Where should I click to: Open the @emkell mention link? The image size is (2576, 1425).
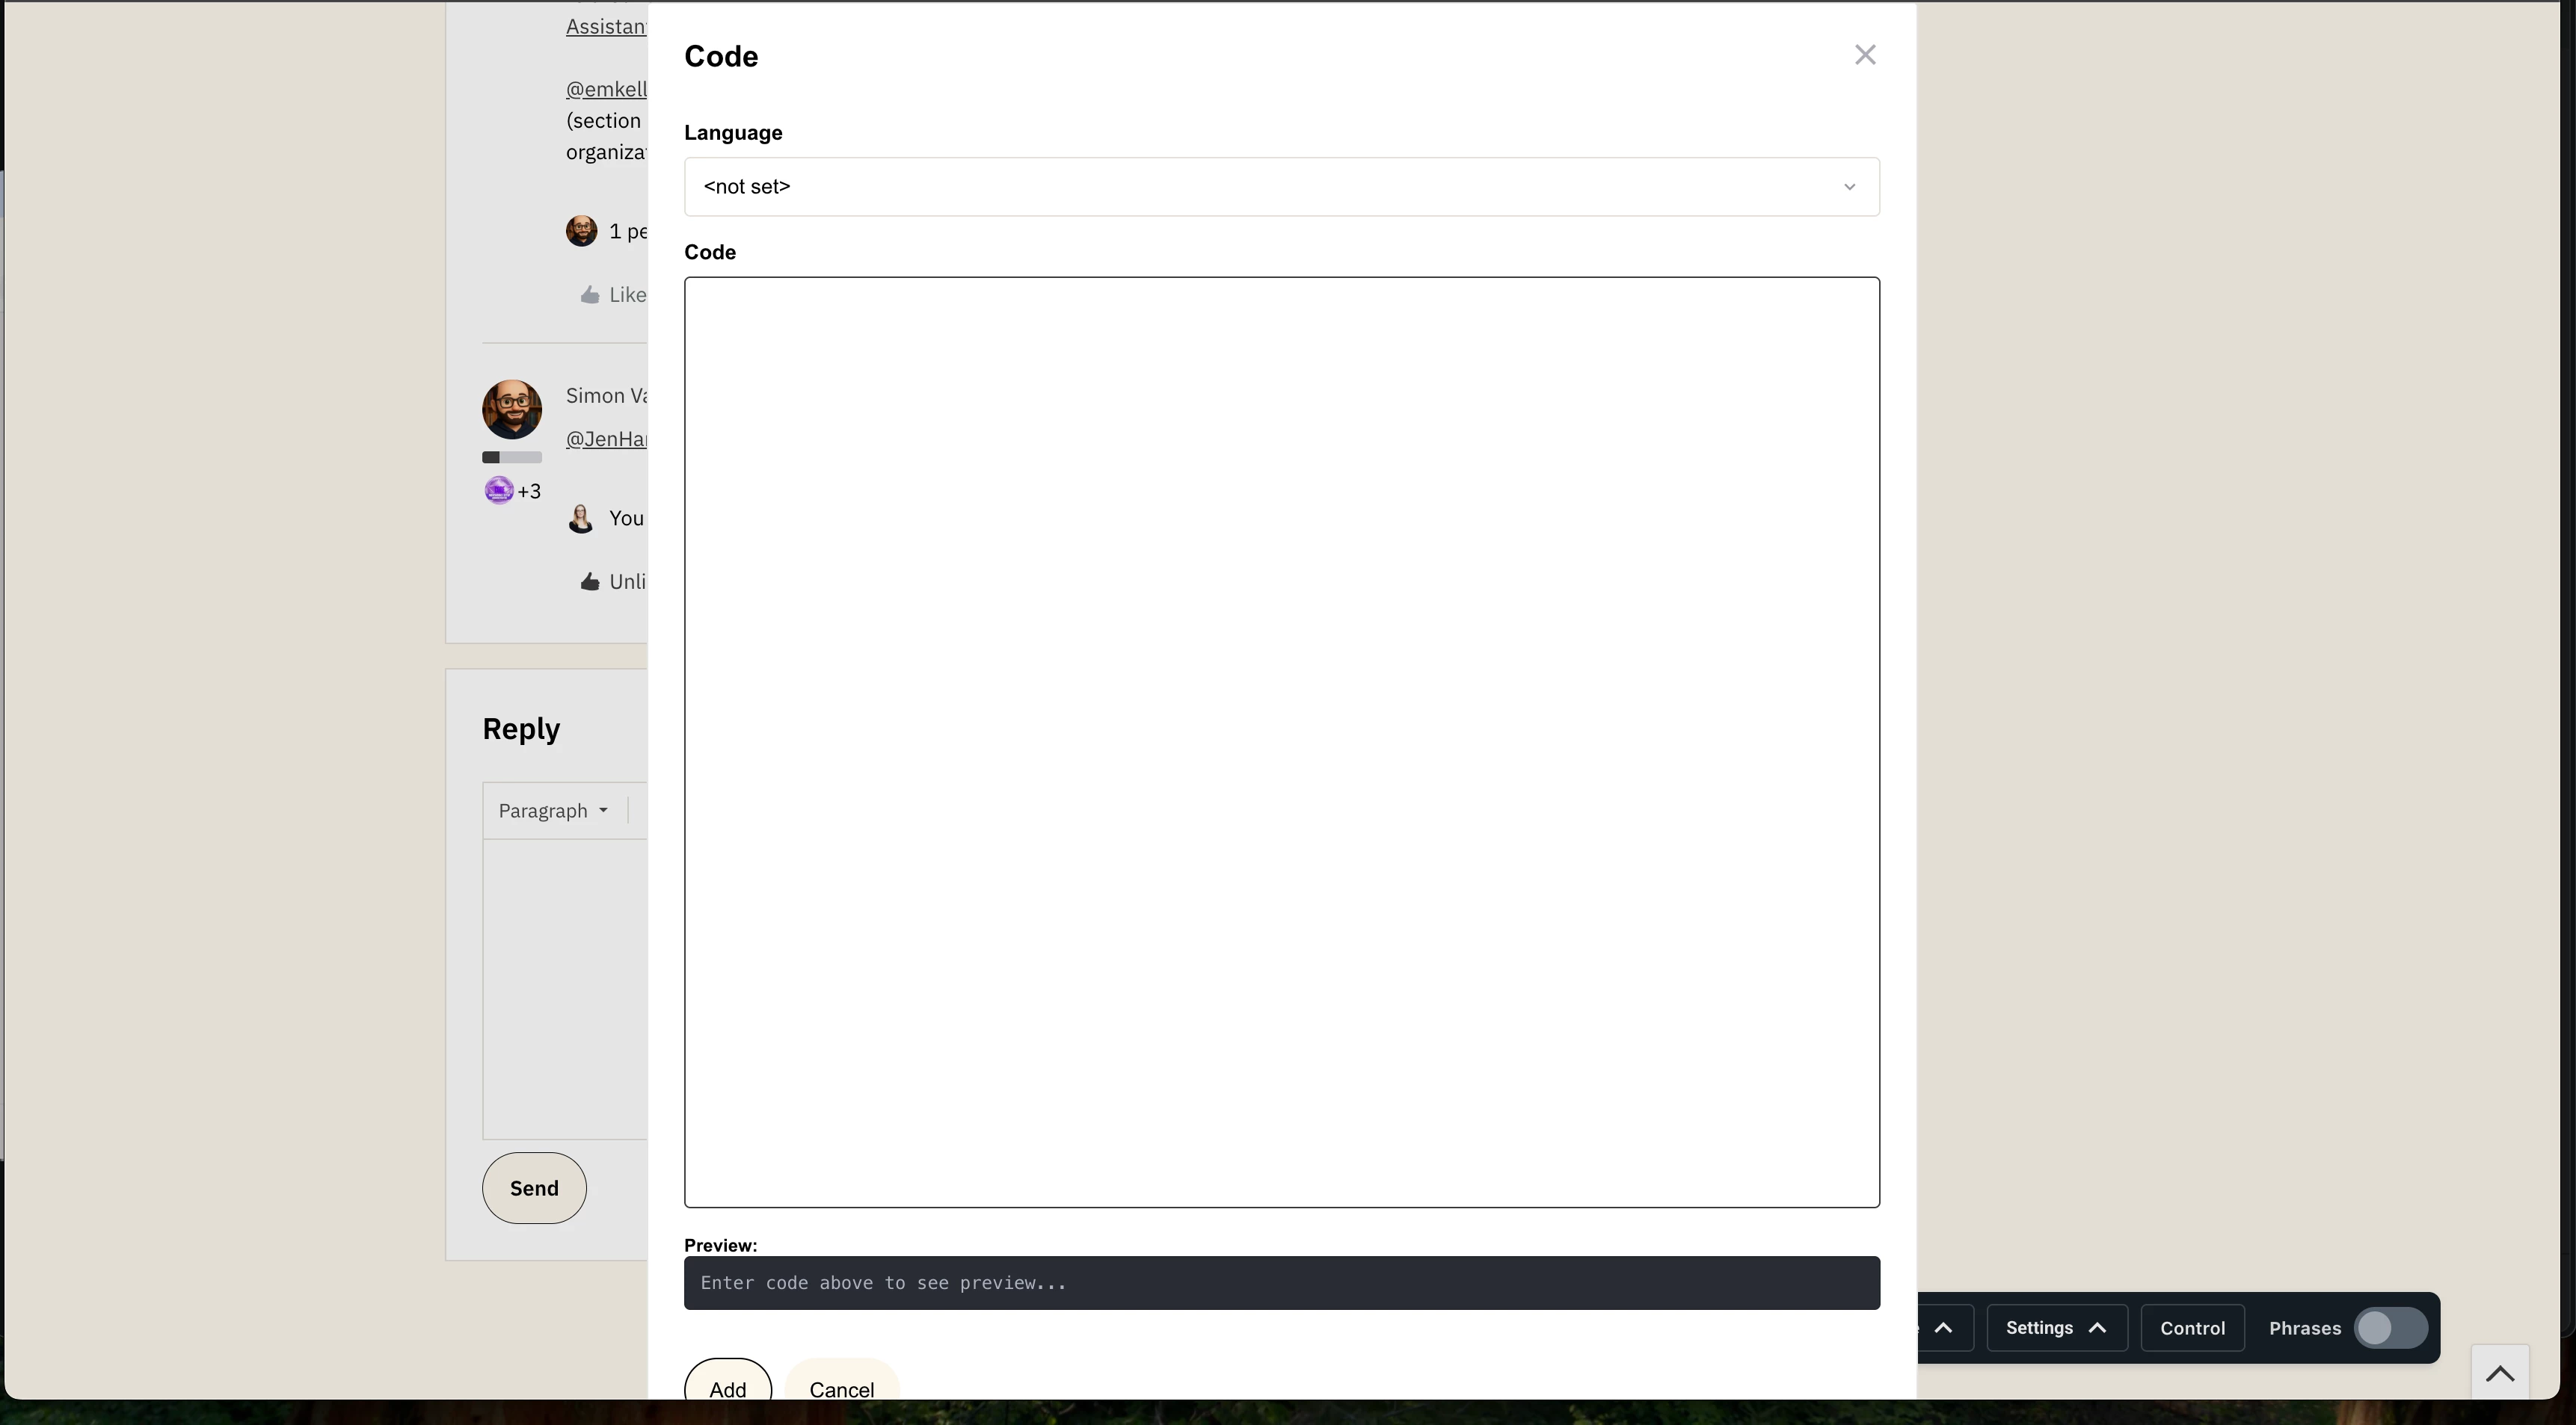606,89
